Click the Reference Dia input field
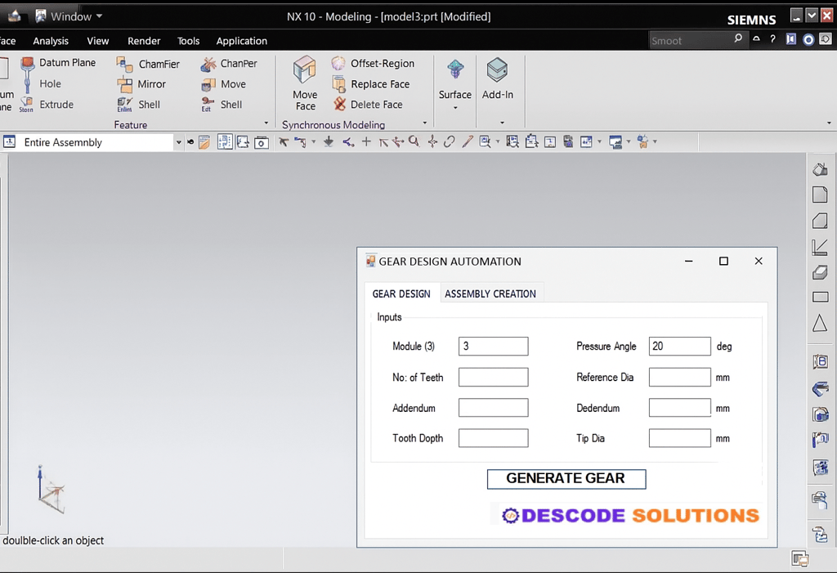Viewport: 837px width, 573px height. point(679,377)
